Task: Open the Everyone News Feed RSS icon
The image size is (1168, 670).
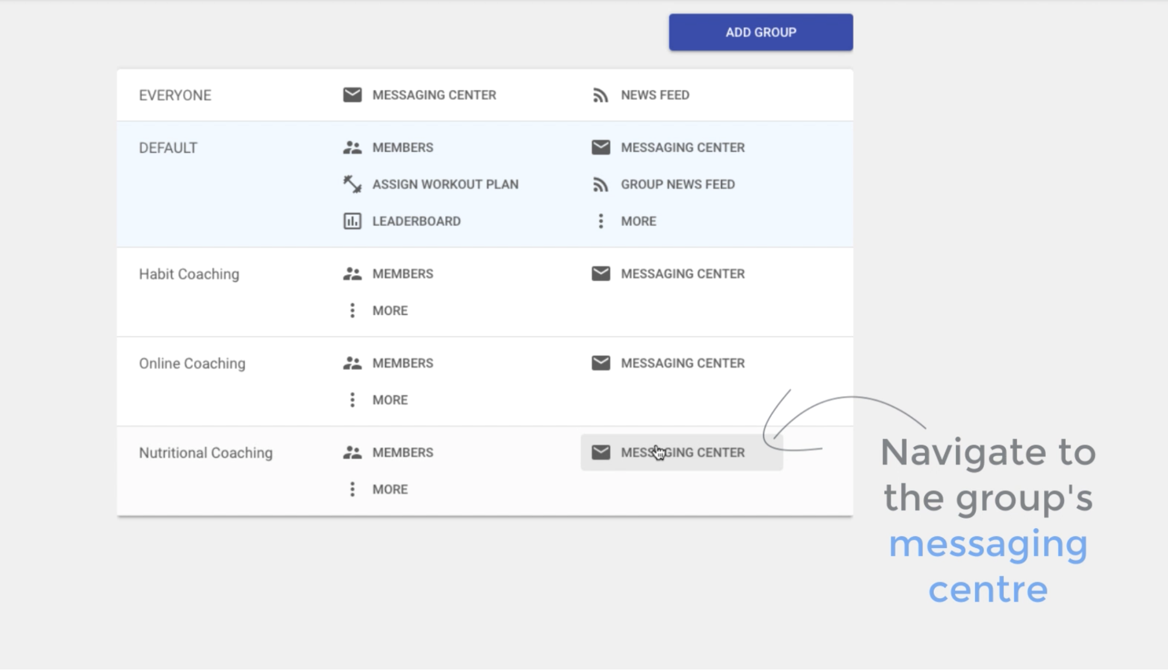Action: pos(600,95)
